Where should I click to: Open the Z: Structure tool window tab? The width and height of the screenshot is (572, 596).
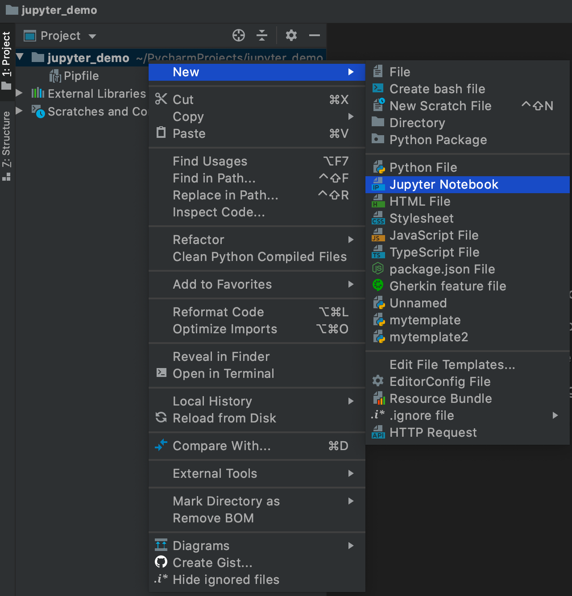point(6,146)
